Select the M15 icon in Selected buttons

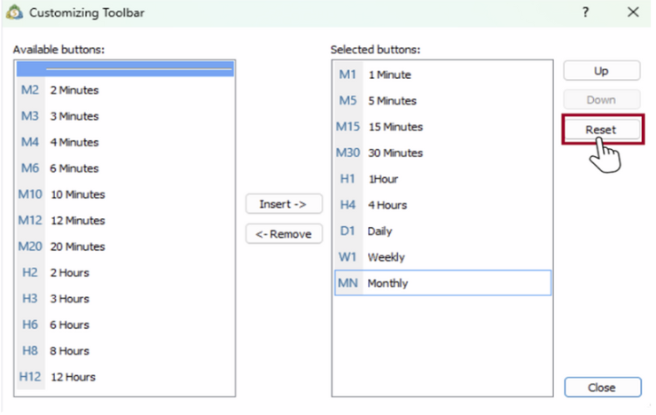(x=348, y=127)
